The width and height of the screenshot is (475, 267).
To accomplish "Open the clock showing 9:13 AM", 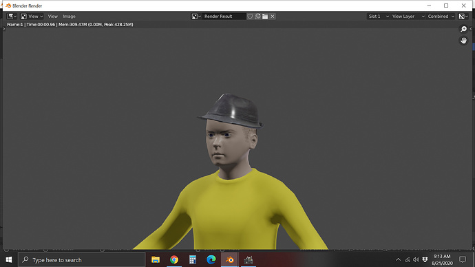I will pos(442,259).
